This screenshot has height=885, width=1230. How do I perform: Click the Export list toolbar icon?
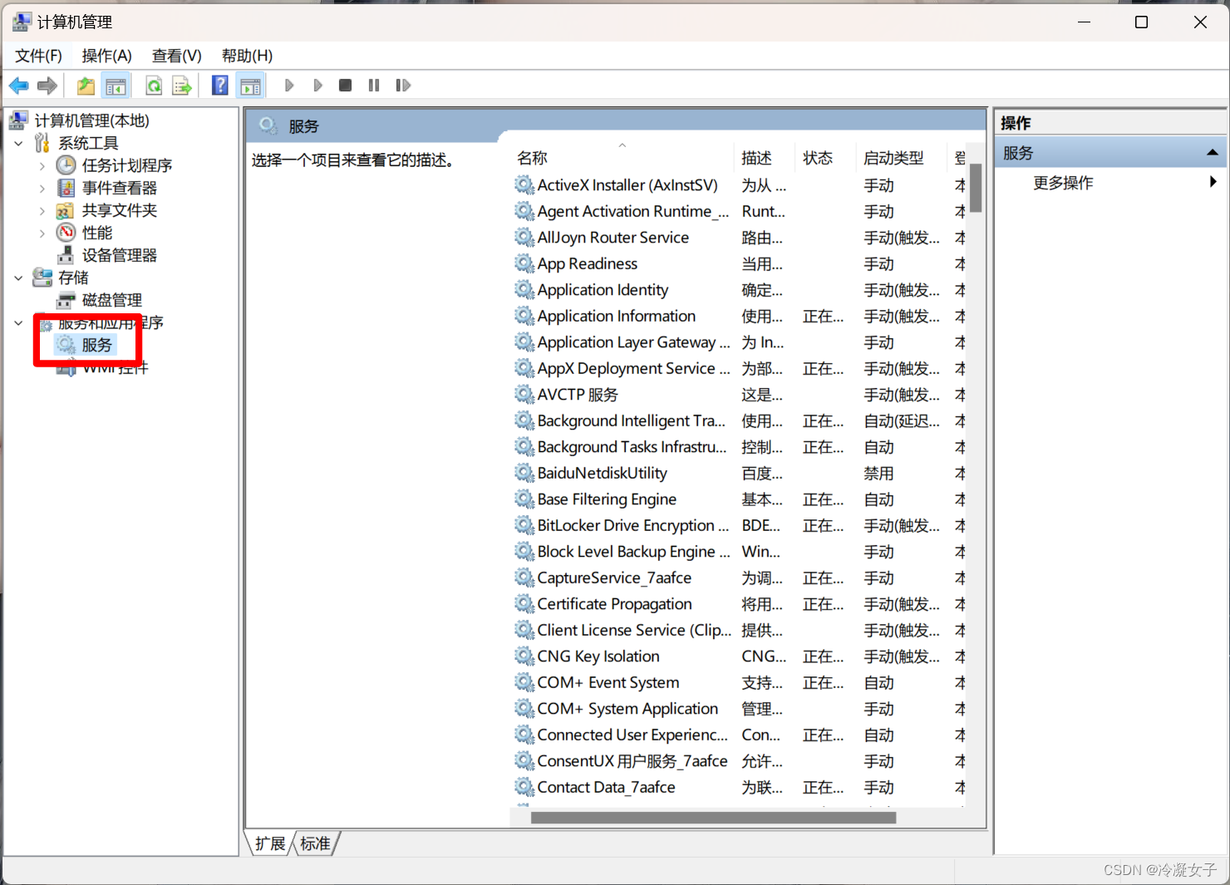[182, 86]
